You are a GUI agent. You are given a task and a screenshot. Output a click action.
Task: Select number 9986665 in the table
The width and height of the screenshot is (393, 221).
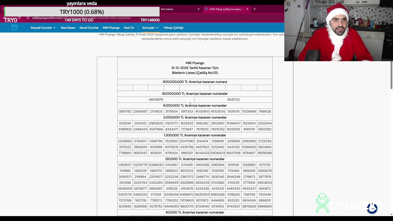point(265,206)
